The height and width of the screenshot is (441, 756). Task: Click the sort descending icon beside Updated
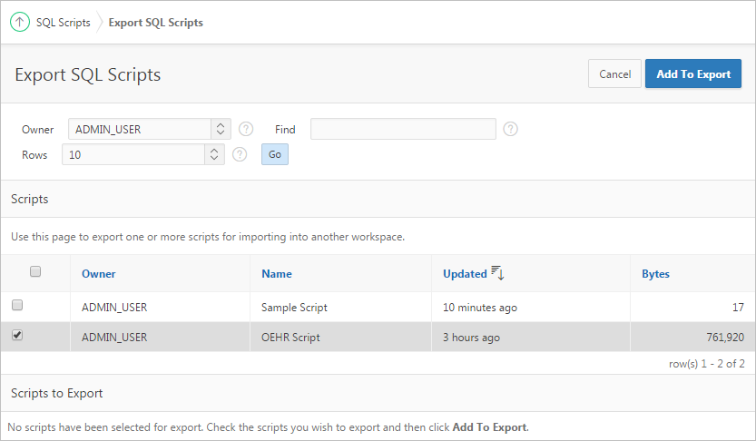click(x=497, y=273)
